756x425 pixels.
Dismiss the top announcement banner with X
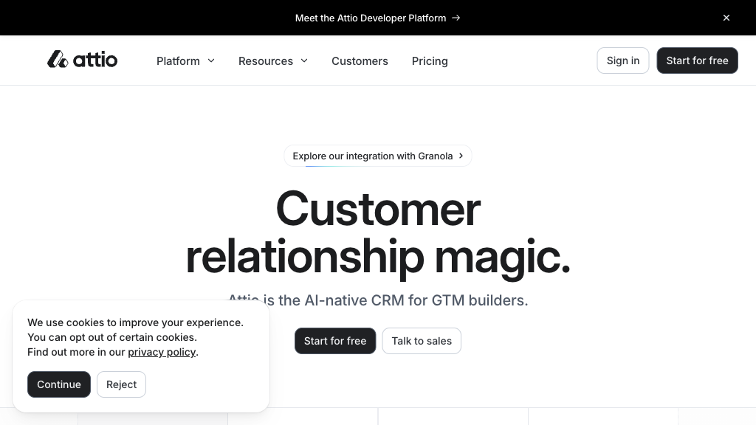pos(726,18)
